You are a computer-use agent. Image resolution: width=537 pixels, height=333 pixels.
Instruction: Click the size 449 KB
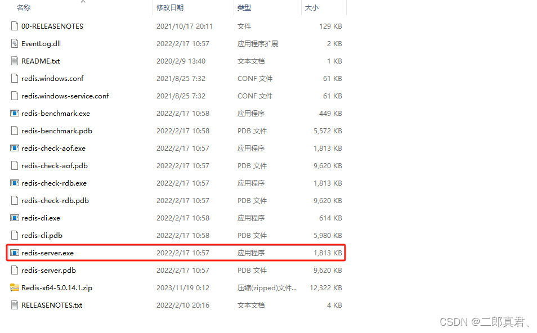pos(330,113)
